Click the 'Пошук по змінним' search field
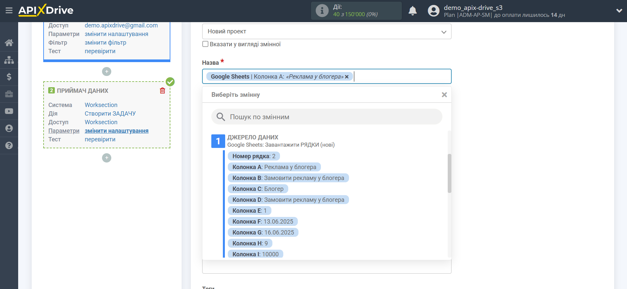 (327, 117)
